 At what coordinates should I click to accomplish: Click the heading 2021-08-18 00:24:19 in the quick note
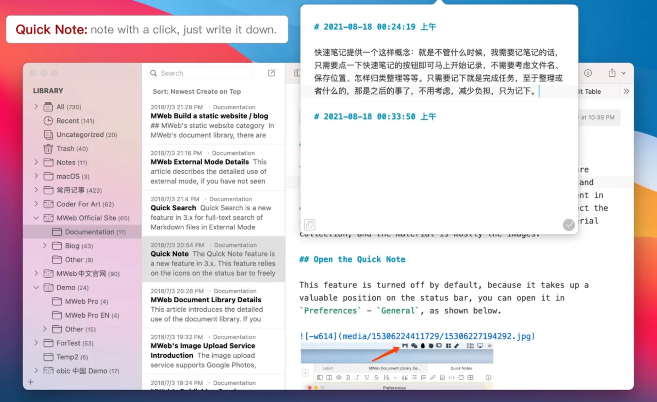tap(375, 27)
